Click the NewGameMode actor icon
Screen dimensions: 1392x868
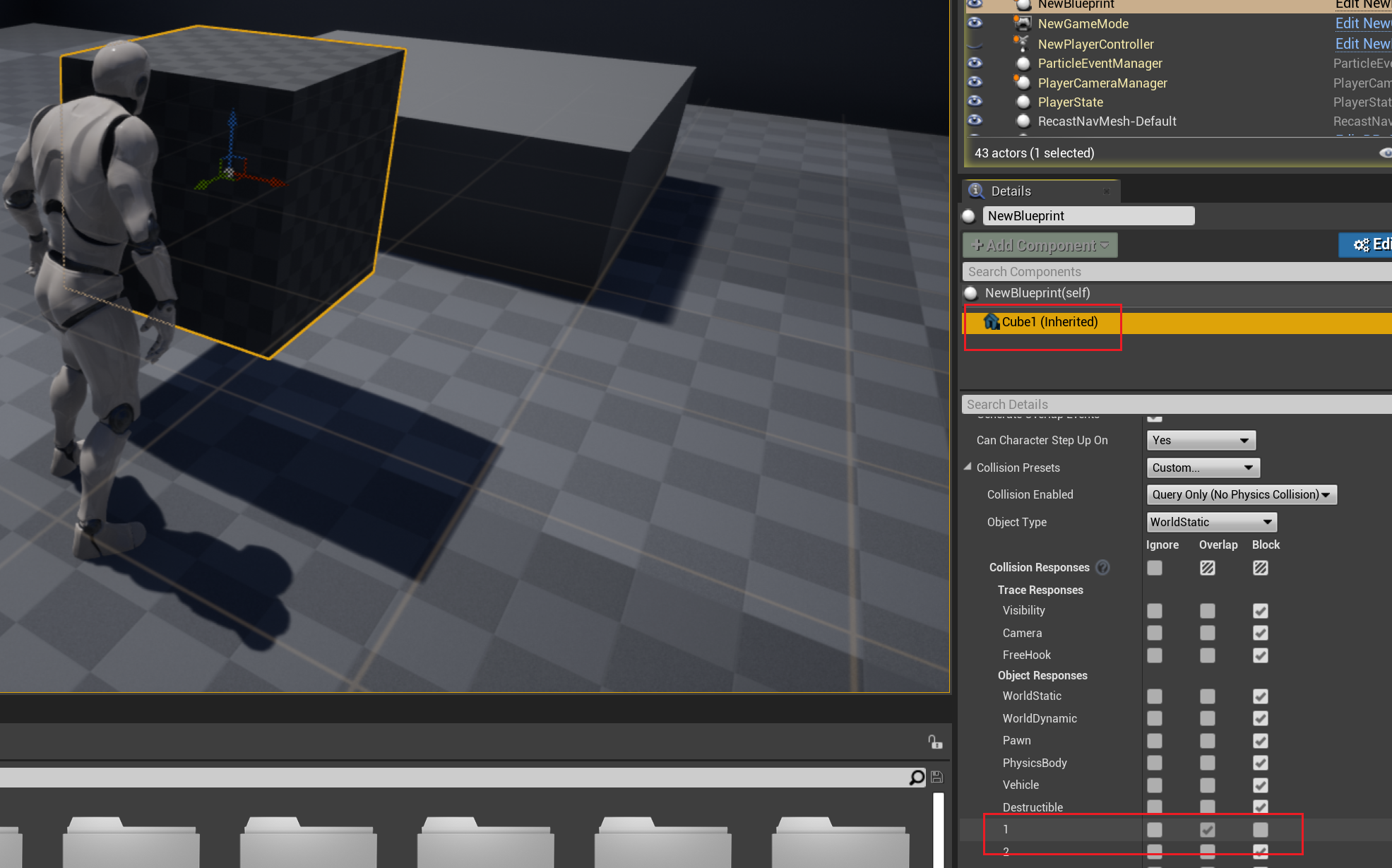point(1023,23)
